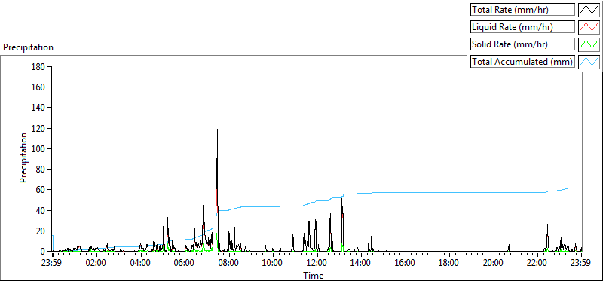Click the Total Accumulated blue line icon

[x=589, y=62]
